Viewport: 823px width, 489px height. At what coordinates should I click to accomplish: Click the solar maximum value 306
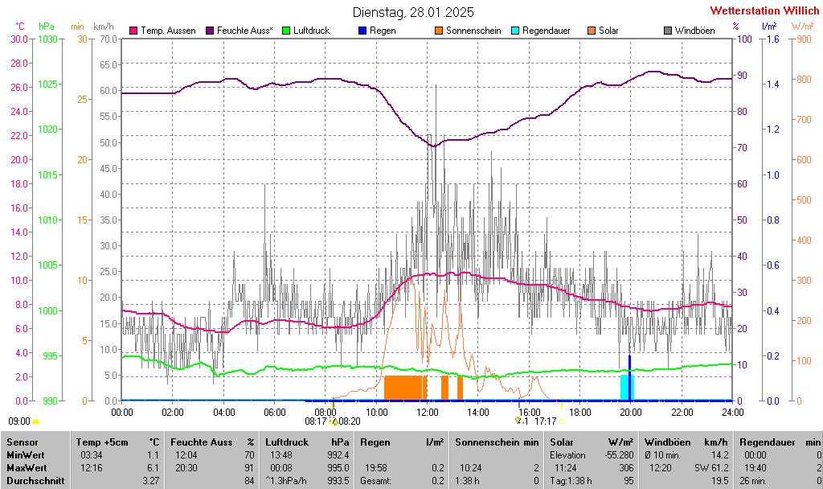[x=625, y=467]
